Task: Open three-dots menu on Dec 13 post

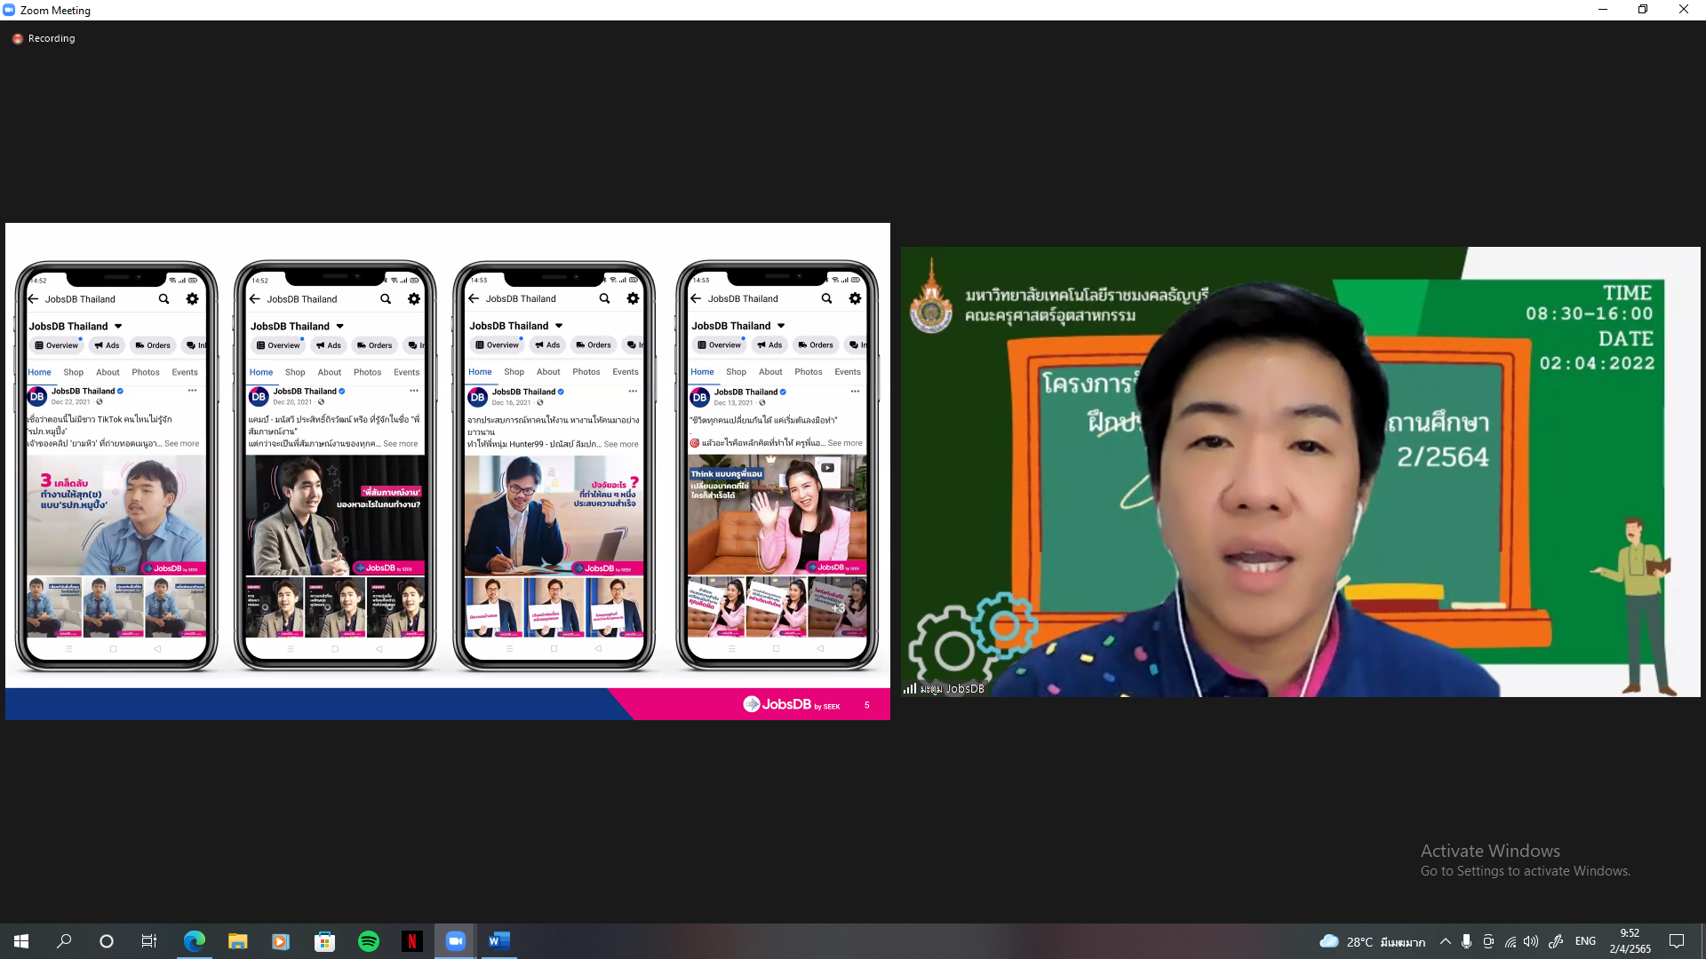Action: (855, 391)
